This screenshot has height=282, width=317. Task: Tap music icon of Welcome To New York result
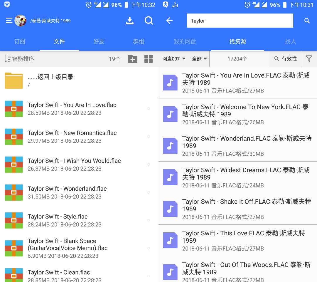170,114
